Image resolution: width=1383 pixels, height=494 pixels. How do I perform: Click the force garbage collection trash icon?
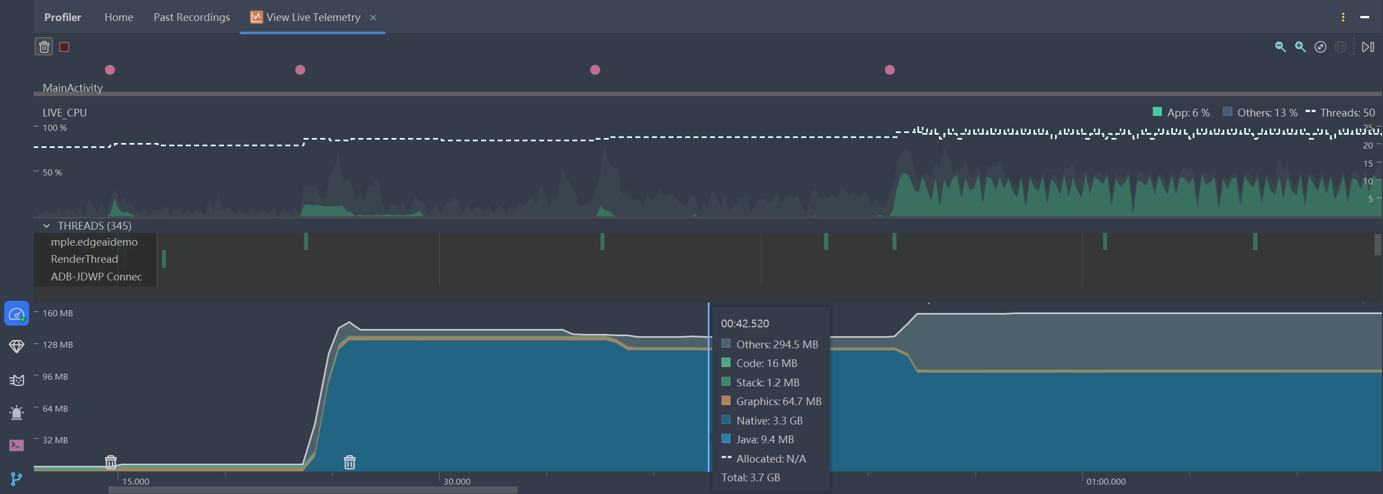click(x=44, y=47)
